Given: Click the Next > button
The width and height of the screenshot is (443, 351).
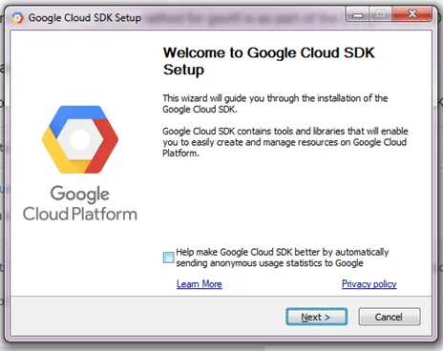Looking at the screenshot, I should [316, 317].
